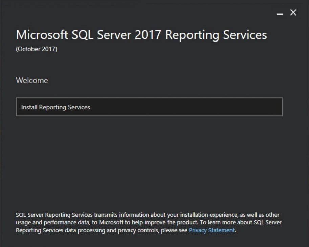Close the Reporting Services installer

click(x=292, y=12)
